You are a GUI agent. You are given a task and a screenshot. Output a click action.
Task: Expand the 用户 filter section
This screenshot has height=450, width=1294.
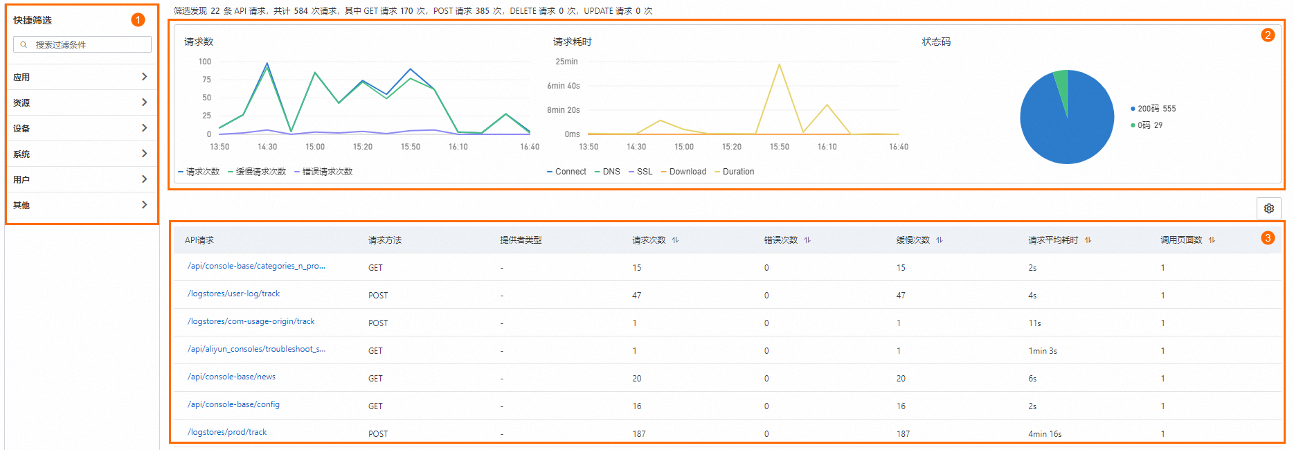(x=81, y=179)
